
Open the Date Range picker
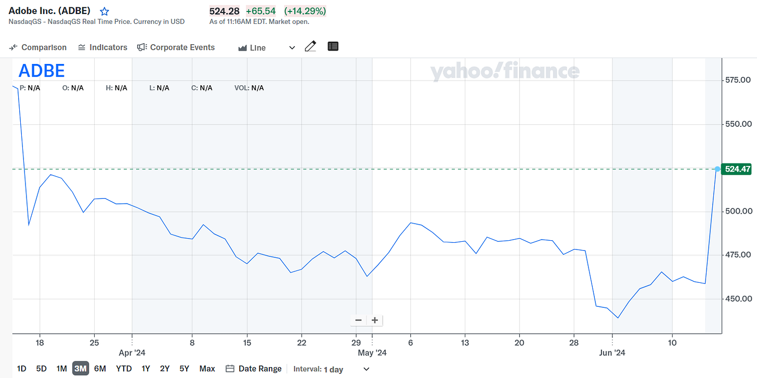click(x=254, y=369)
